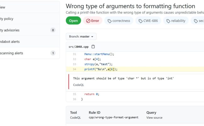The image size is (204, 126).
Task: Click the tag icon beside reliability
Action: click(x=168, y=21)
